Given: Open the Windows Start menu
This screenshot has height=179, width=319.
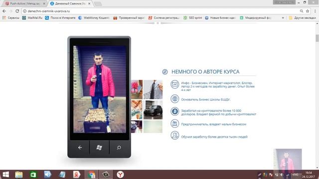Looking at the screenshot, I should coord(5,175).
